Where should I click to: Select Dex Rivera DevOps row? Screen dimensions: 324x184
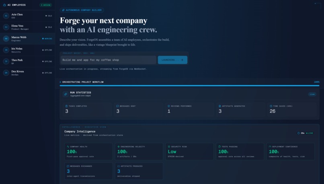[x=27, y=73]
